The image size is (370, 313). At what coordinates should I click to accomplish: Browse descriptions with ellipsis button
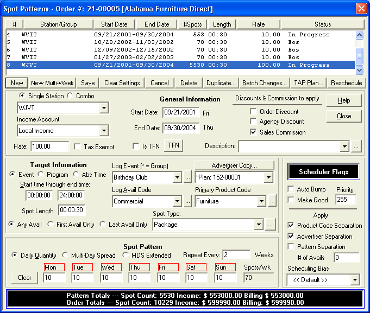click(x=356, y=146)
